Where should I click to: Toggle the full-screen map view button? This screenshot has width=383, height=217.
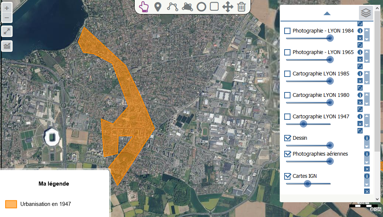(7, 31)
